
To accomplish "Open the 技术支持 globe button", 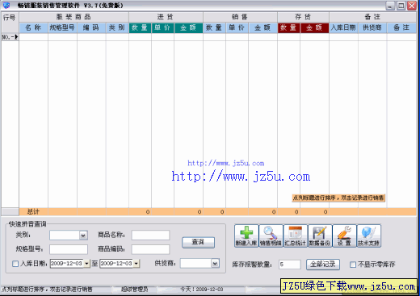I will (368, 236).
